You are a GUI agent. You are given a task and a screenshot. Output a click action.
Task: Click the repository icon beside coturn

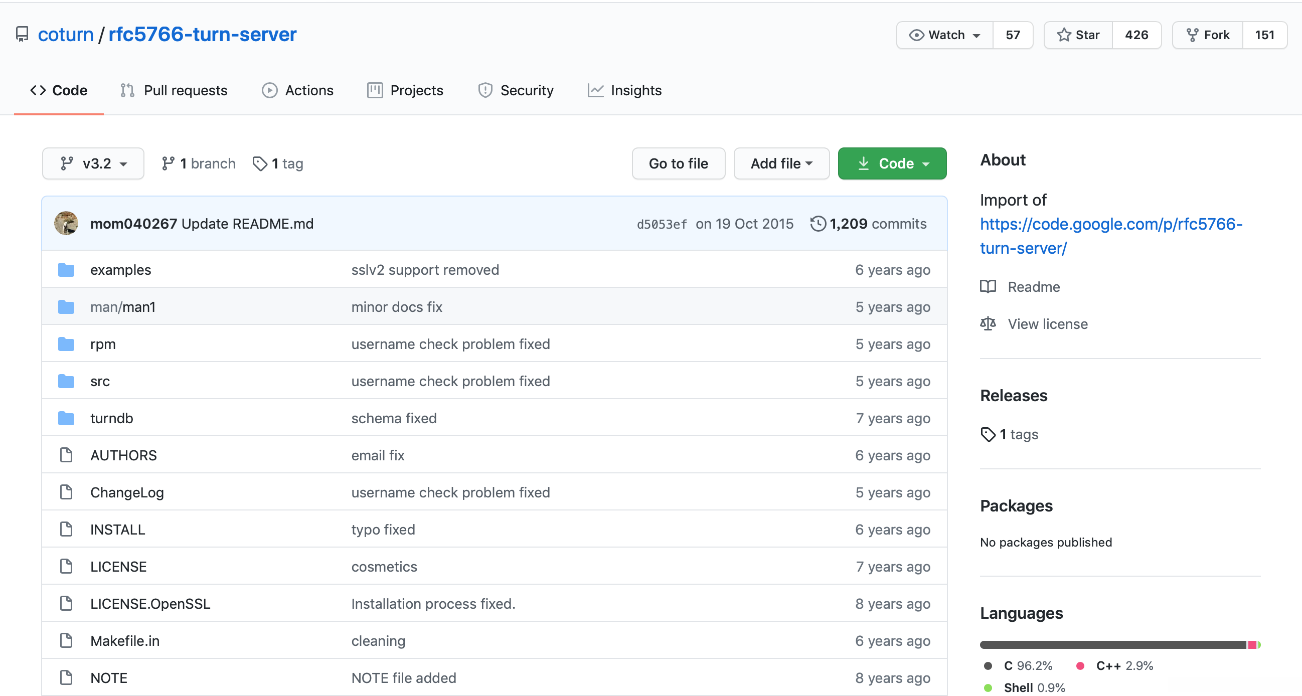(x=22, y=35)
